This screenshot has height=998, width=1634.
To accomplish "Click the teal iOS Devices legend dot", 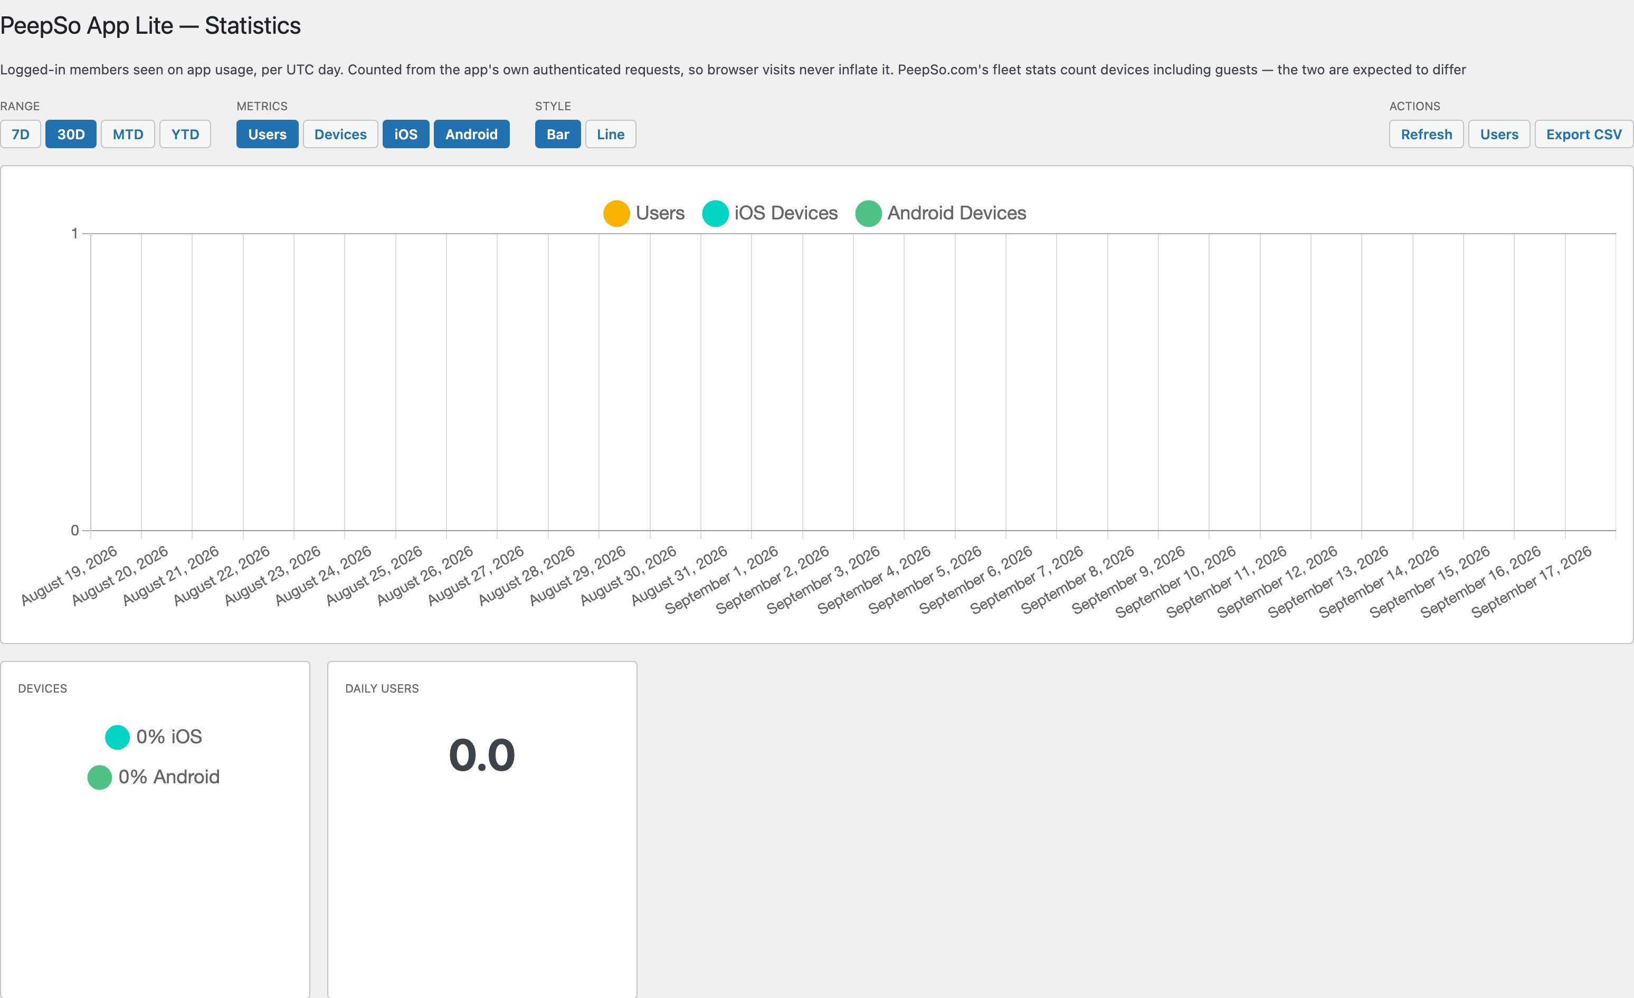I will (x=715, y=214).
